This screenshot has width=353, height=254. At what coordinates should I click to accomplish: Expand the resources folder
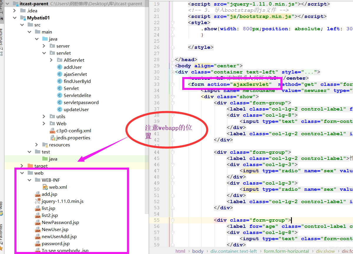point(36,145)
